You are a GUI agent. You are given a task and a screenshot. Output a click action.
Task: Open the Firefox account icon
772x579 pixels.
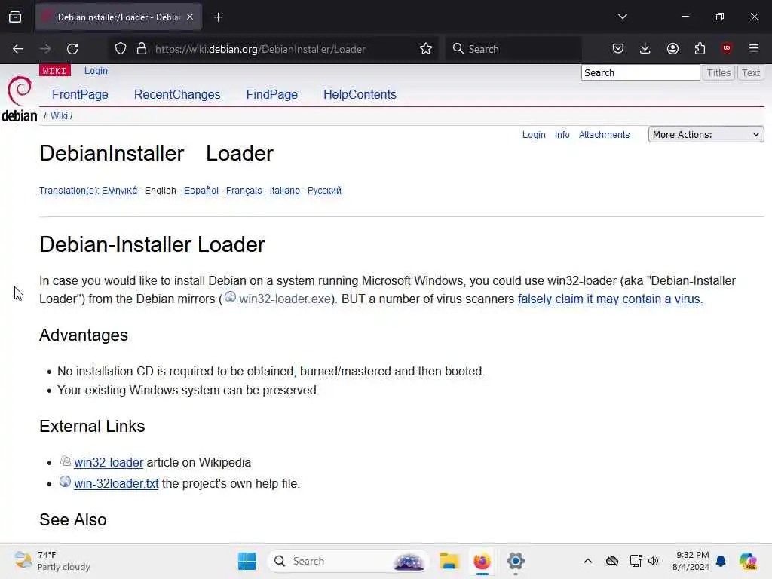point(672,49)
